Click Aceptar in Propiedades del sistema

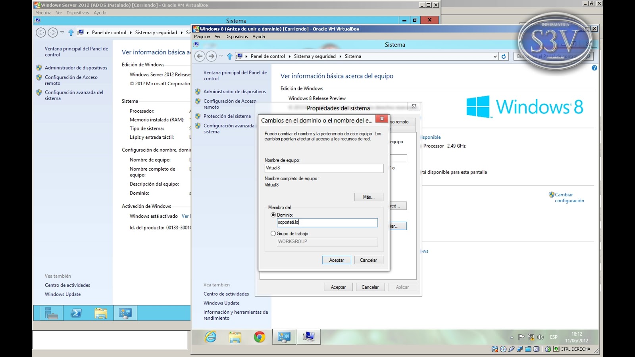point(338,287)
